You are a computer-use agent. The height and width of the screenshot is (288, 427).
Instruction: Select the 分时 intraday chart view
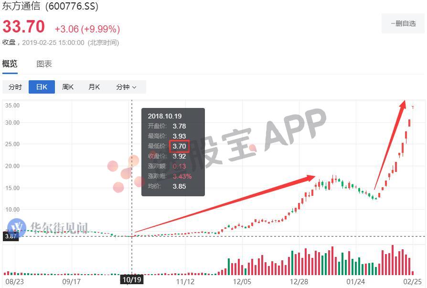tap(15, 87)
